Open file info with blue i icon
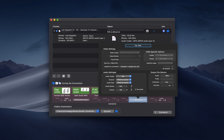 pyautogui.click(x=164, y=31)
